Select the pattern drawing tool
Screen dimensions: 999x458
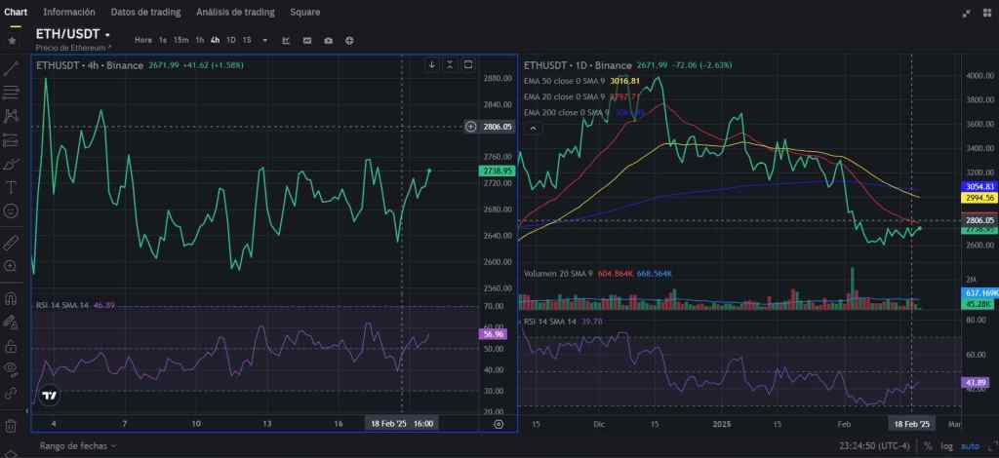[x=11, y=116]
